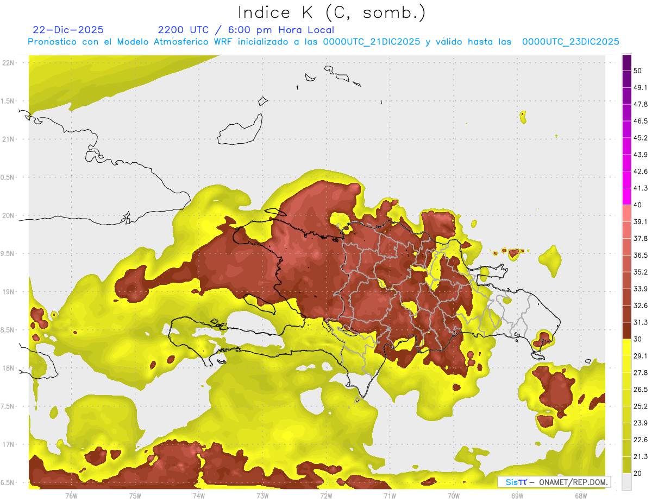Click the latitude label '21N'
The height and width of the screenshot is (503, 652).
[8, 139]
